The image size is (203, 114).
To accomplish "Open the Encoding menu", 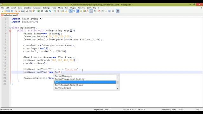I will coord(28,8).
